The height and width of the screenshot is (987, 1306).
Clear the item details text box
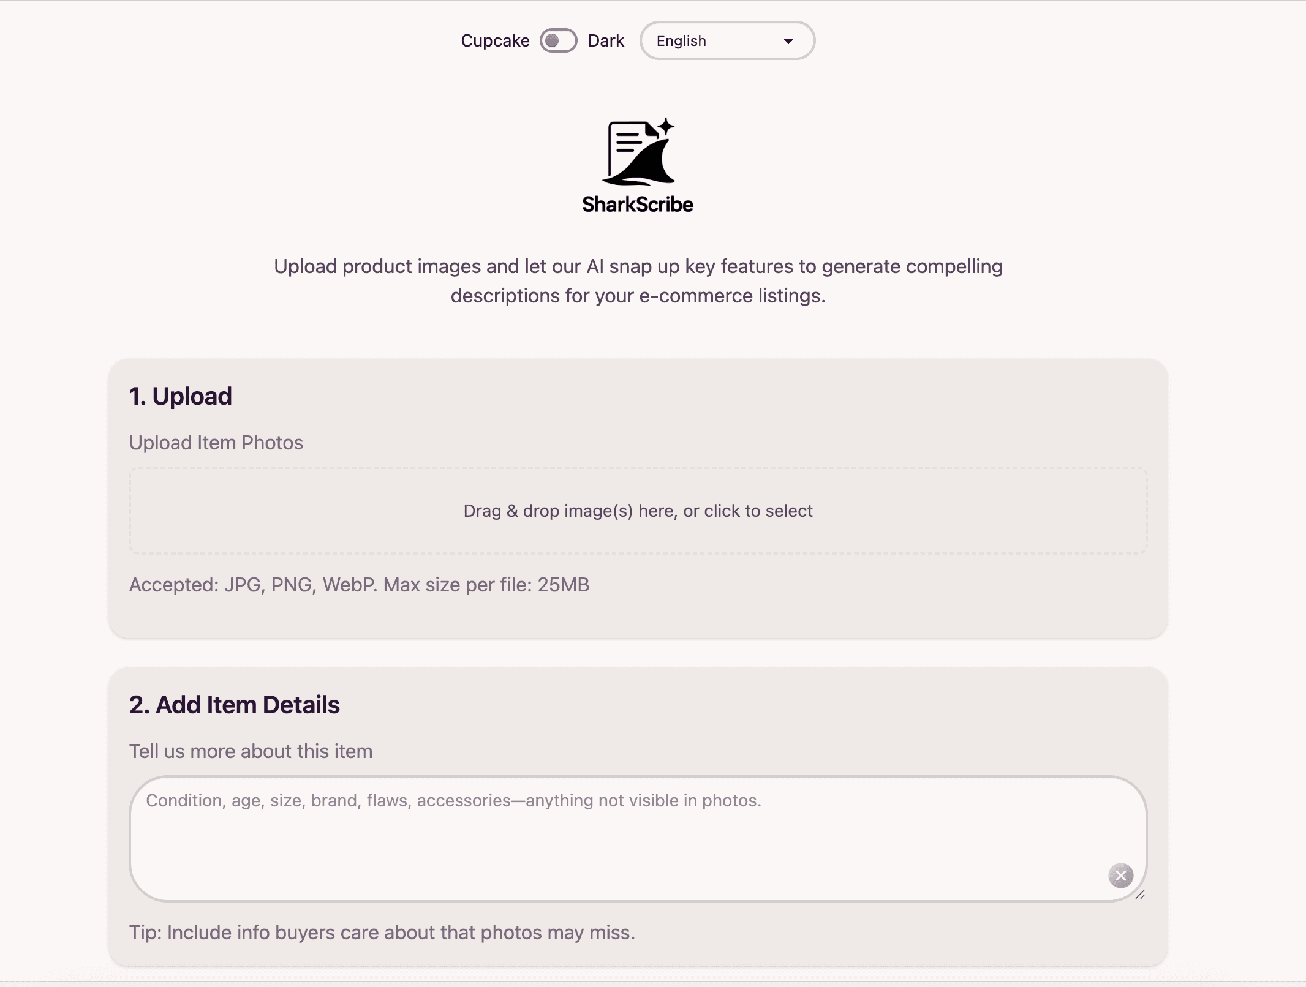pyautogui.click(x=1120, y=876)
